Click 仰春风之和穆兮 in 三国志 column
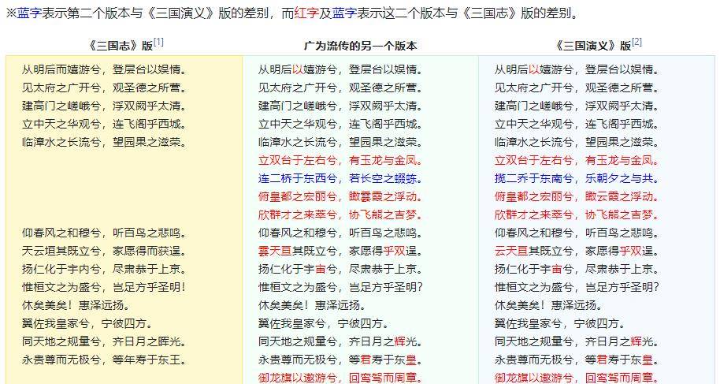The width and height of the screenshot is (720, 384). [x=61, y=233]
